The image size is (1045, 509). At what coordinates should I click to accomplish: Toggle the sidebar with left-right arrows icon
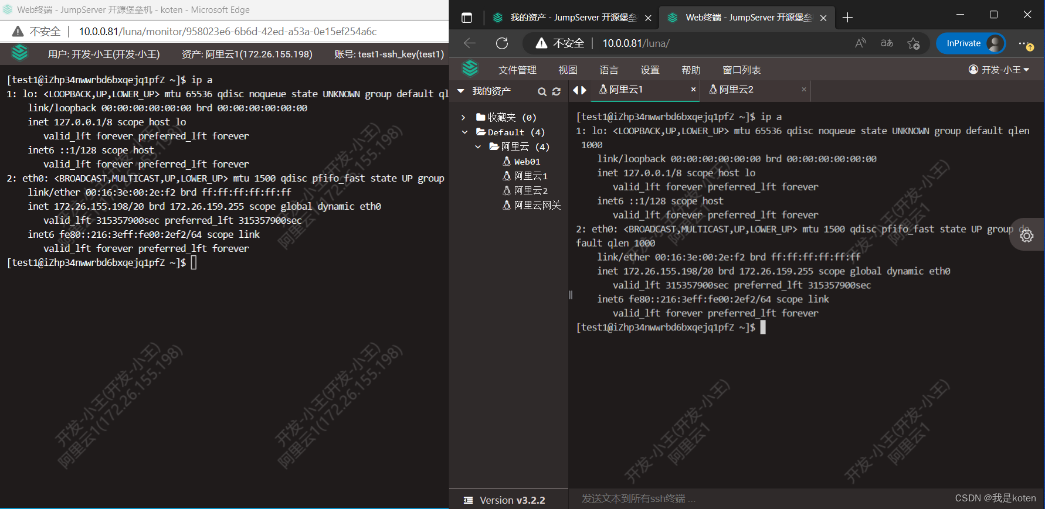pyautogui.click(x=579, y=90)
